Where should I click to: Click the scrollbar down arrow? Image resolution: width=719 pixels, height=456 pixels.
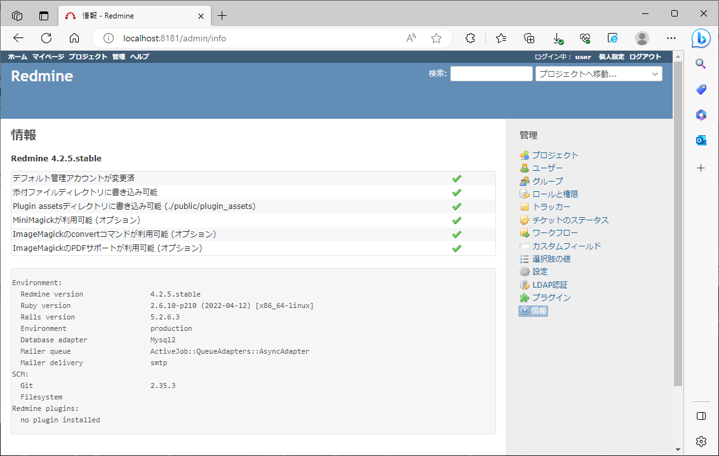pos(678,450)
